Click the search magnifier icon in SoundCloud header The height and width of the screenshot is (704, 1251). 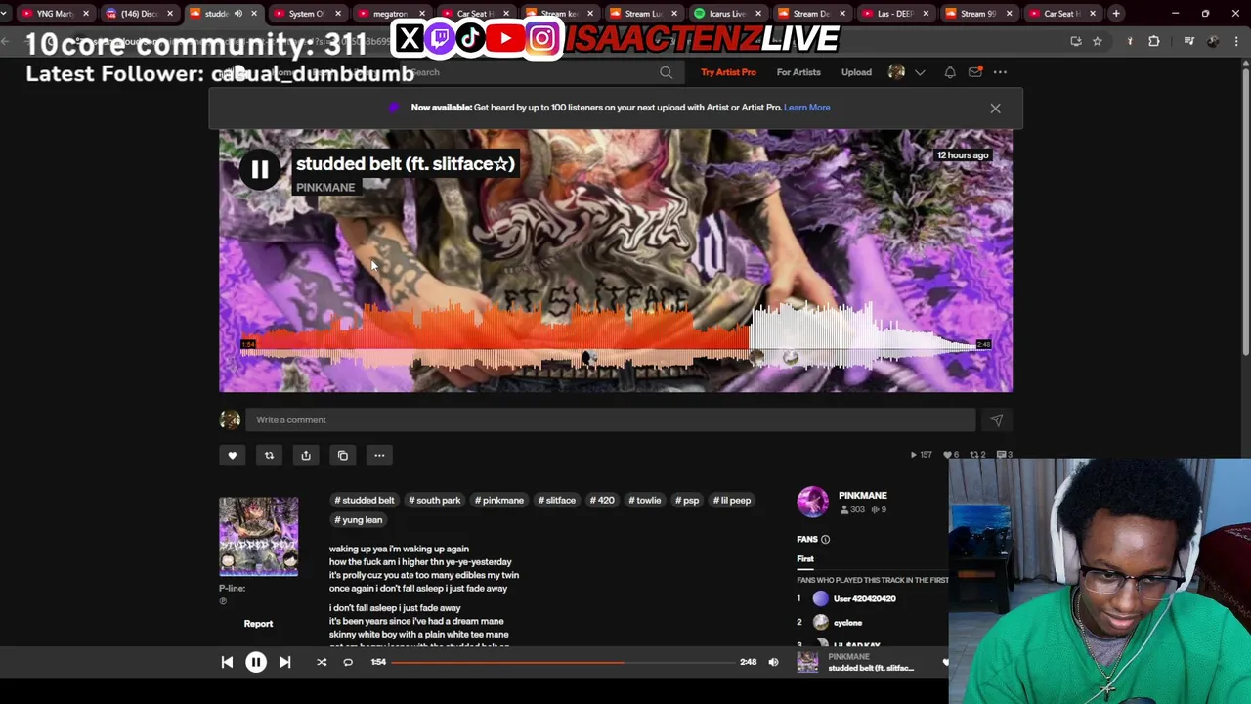666,72
